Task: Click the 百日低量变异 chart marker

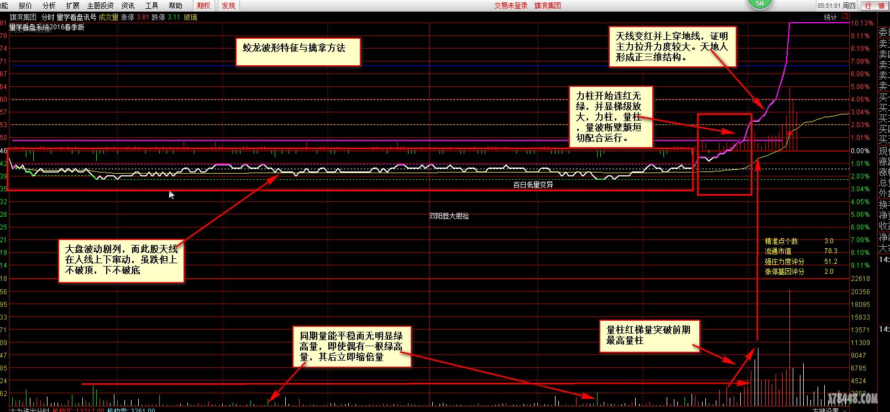Action: [x=533, y=185]
